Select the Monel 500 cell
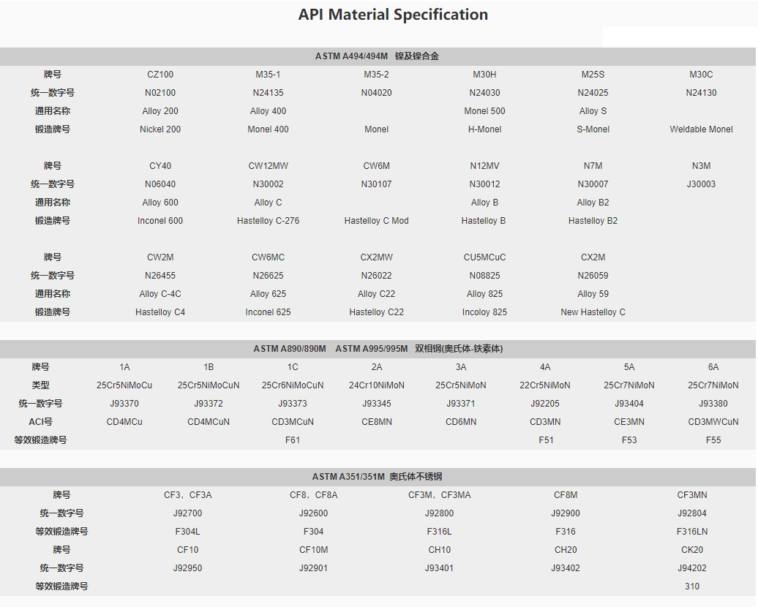 click(484, 111)
